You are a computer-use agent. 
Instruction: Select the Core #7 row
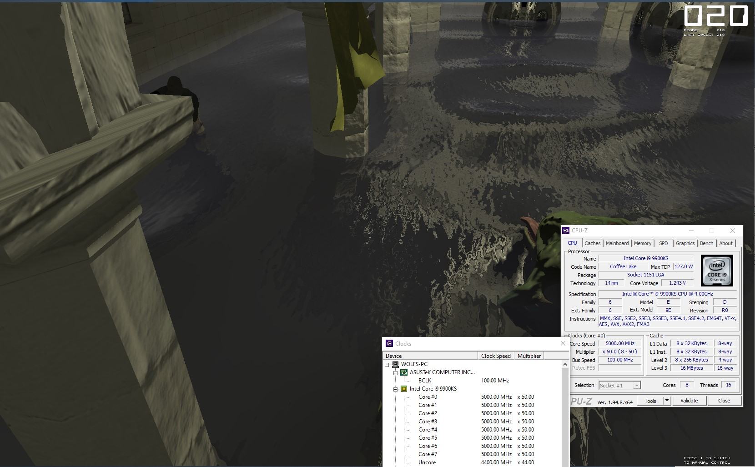click(473, 454)
